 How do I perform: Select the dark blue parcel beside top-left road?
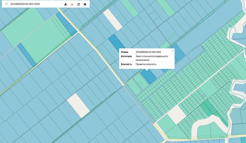pyautogui.click(x=66, y=24)
